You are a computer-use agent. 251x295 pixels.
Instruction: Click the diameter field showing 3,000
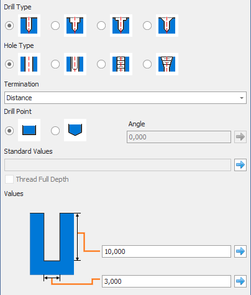pos(167,281)
